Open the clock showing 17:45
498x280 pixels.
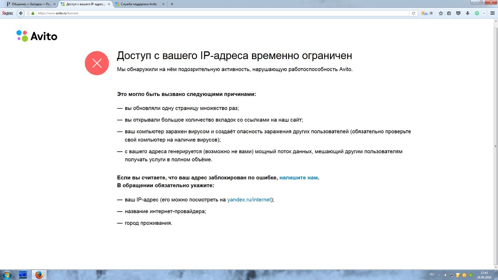pos(484,275)
